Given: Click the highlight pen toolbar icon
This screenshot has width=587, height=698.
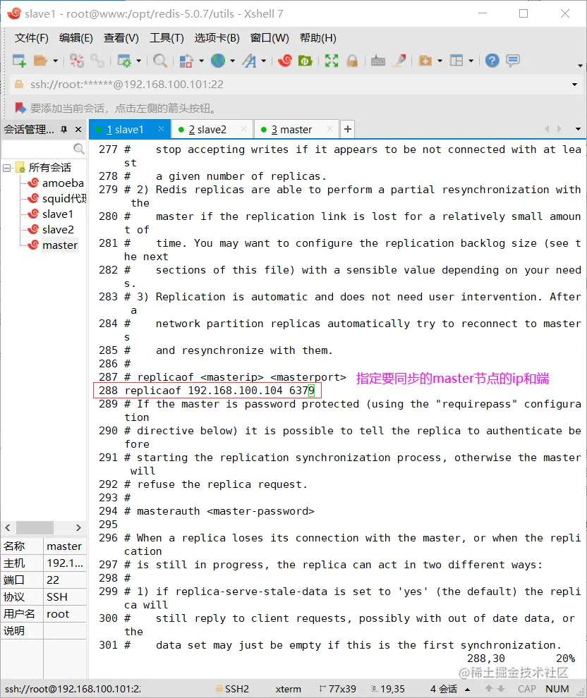Looking at the screenshot, I should (399, 61).
